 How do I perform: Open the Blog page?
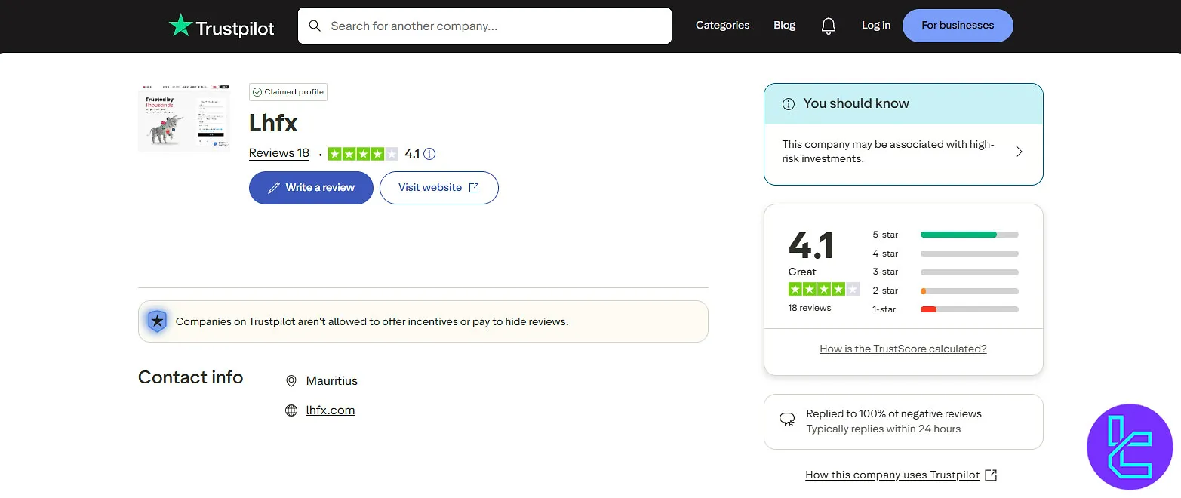click(x=784, y=25)
